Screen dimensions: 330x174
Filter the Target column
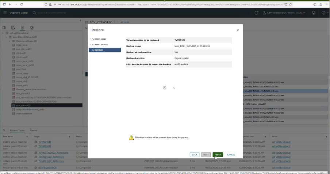click(69, 137)
